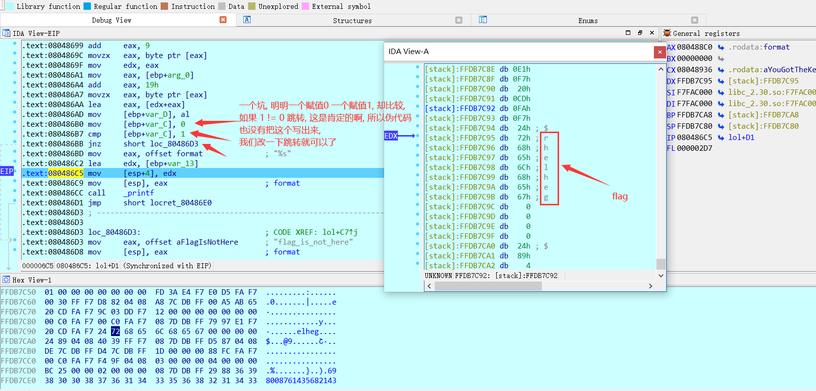The image size is (816, 391).
Task: Follow the EIP register jump arrow
Action: coord(721,138)
